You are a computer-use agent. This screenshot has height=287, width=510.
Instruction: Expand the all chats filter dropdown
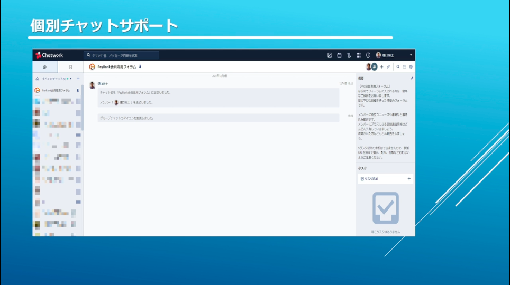pos(57,79)
